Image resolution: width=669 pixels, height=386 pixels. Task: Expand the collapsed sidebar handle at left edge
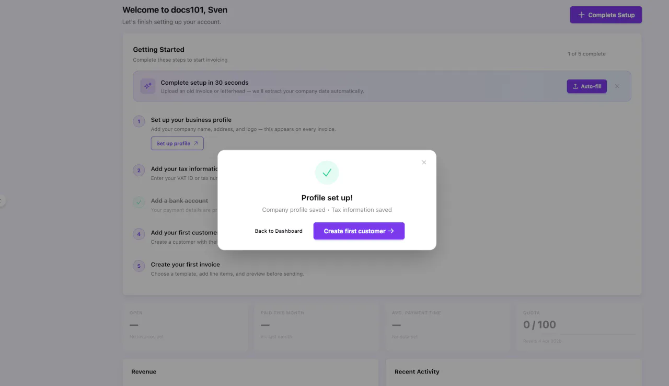coord(2,200)
